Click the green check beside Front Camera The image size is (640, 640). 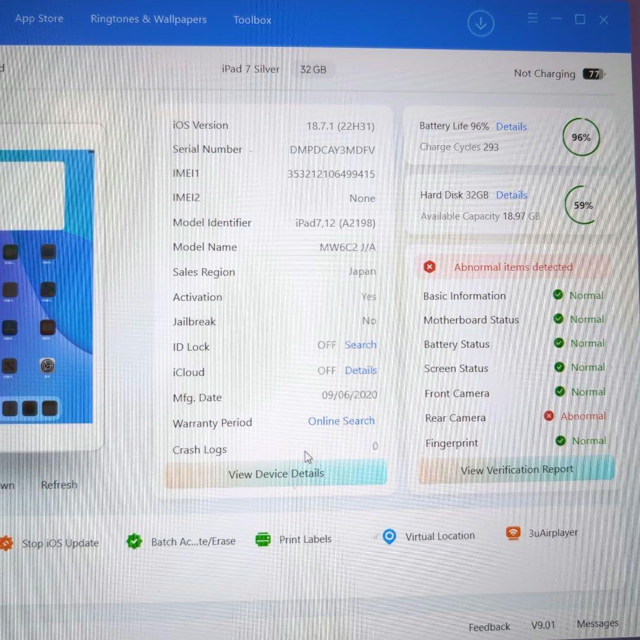pos(559,392)
